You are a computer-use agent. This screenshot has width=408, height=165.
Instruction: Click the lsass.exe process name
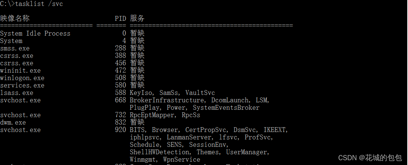[x=17, y=93]
